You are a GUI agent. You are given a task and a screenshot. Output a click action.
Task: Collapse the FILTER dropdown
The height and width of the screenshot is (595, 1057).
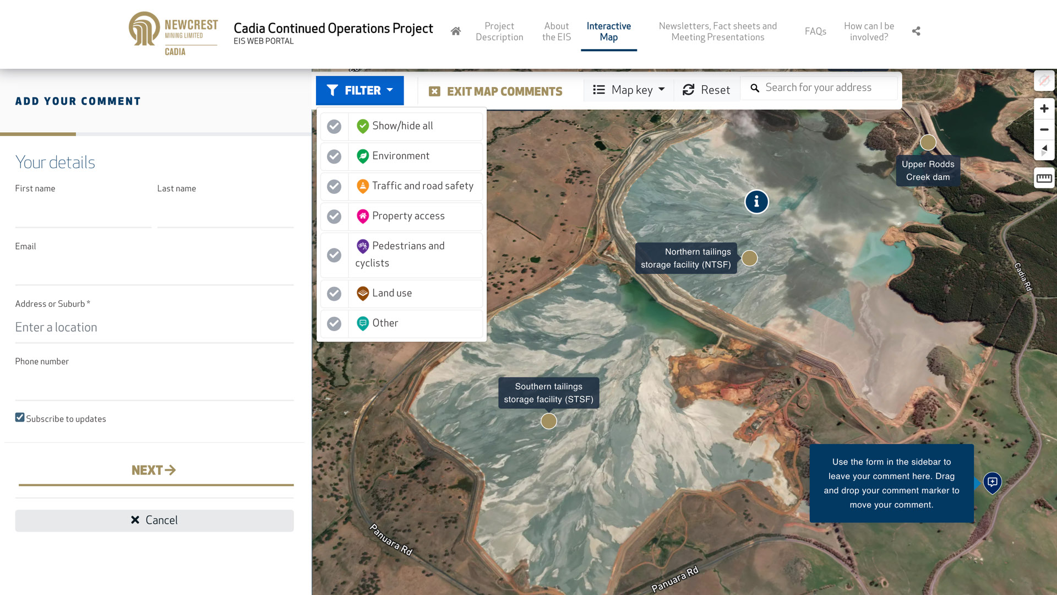click(359, 90)
